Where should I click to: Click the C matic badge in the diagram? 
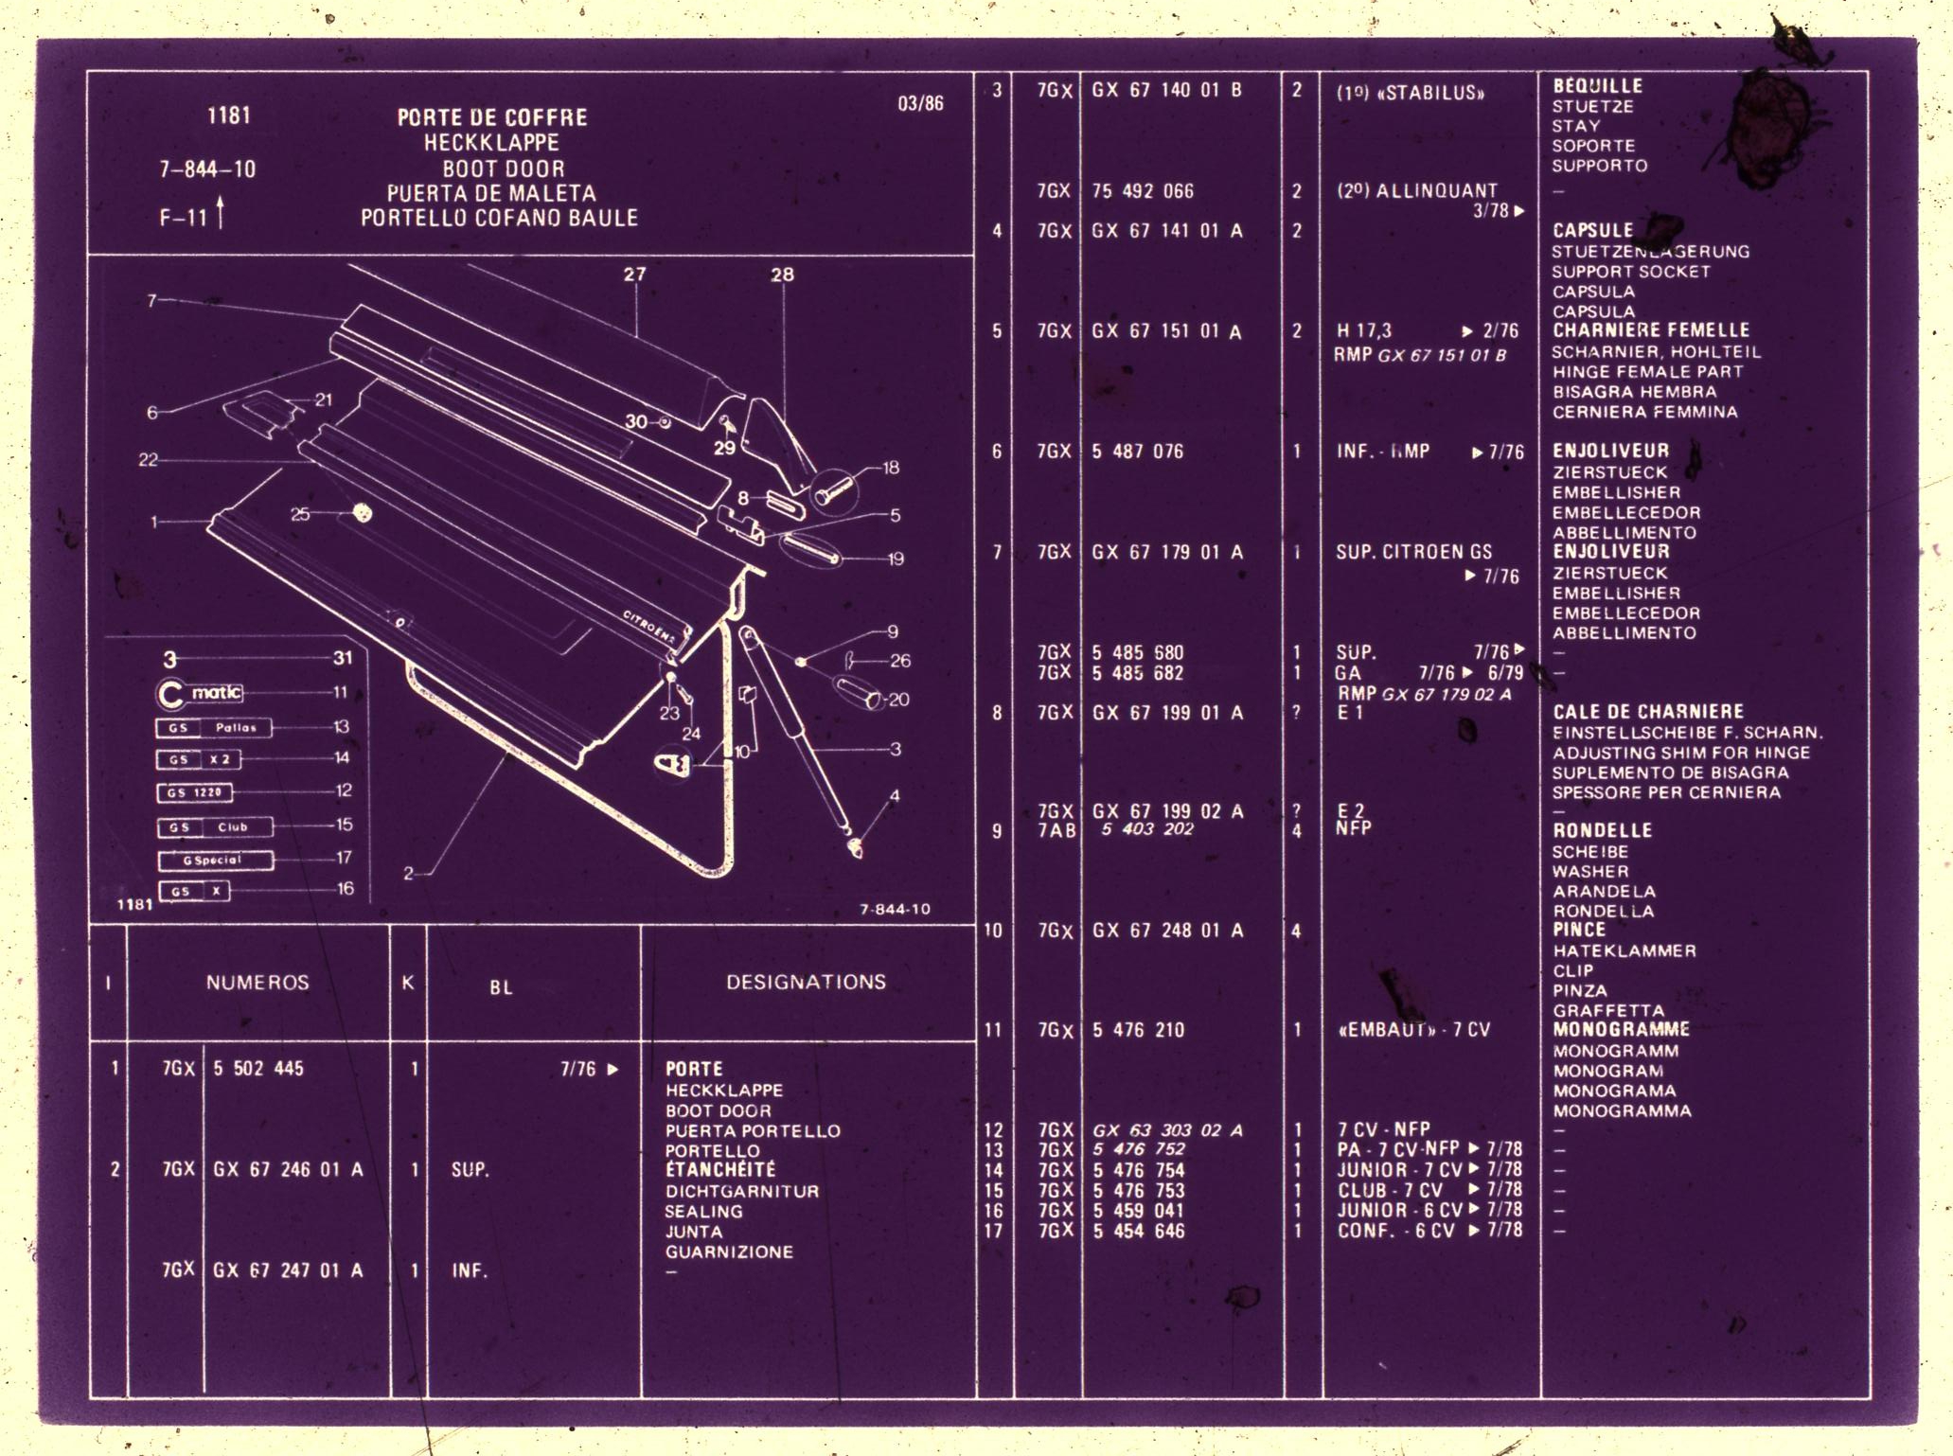(x=200, y=693)
